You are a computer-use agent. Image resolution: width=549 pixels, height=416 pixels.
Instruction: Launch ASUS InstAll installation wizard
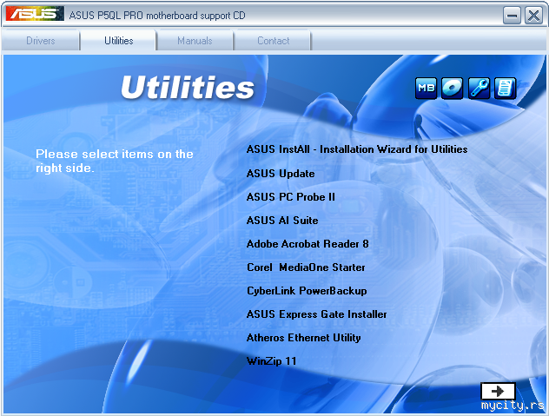tap(357, 149)
